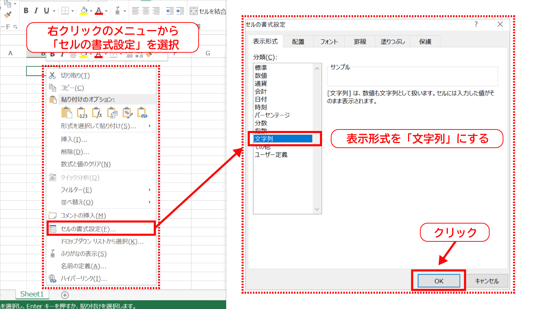Expand the 並べ替え(O) submenu arrow

(149, 202)
